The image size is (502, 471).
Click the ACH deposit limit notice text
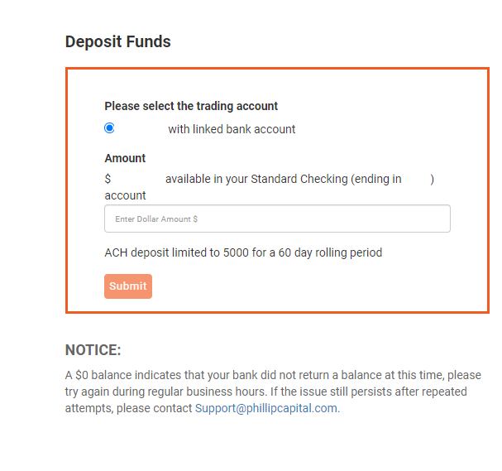tap(243, 252)
